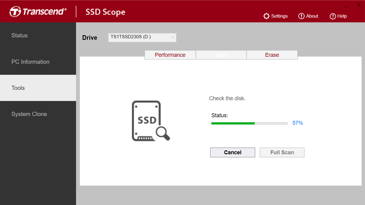This screenshot has width=365, height=205.
Task: Expand the Drive selection dropdown
Action: point(142,37)
